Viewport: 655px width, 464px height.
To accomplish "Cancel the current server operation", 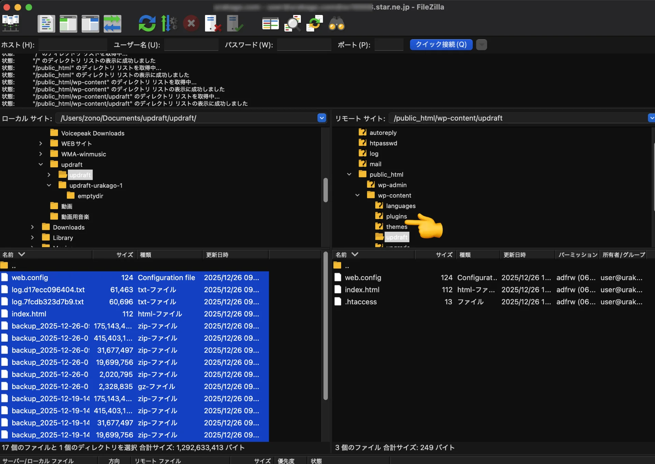I will pos(191,23).
